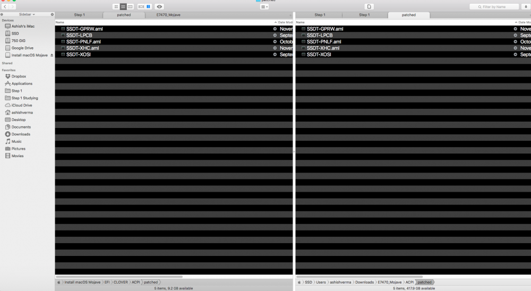Select the patched tab in left pane
The image size is (531, 291).
(124, 15)
